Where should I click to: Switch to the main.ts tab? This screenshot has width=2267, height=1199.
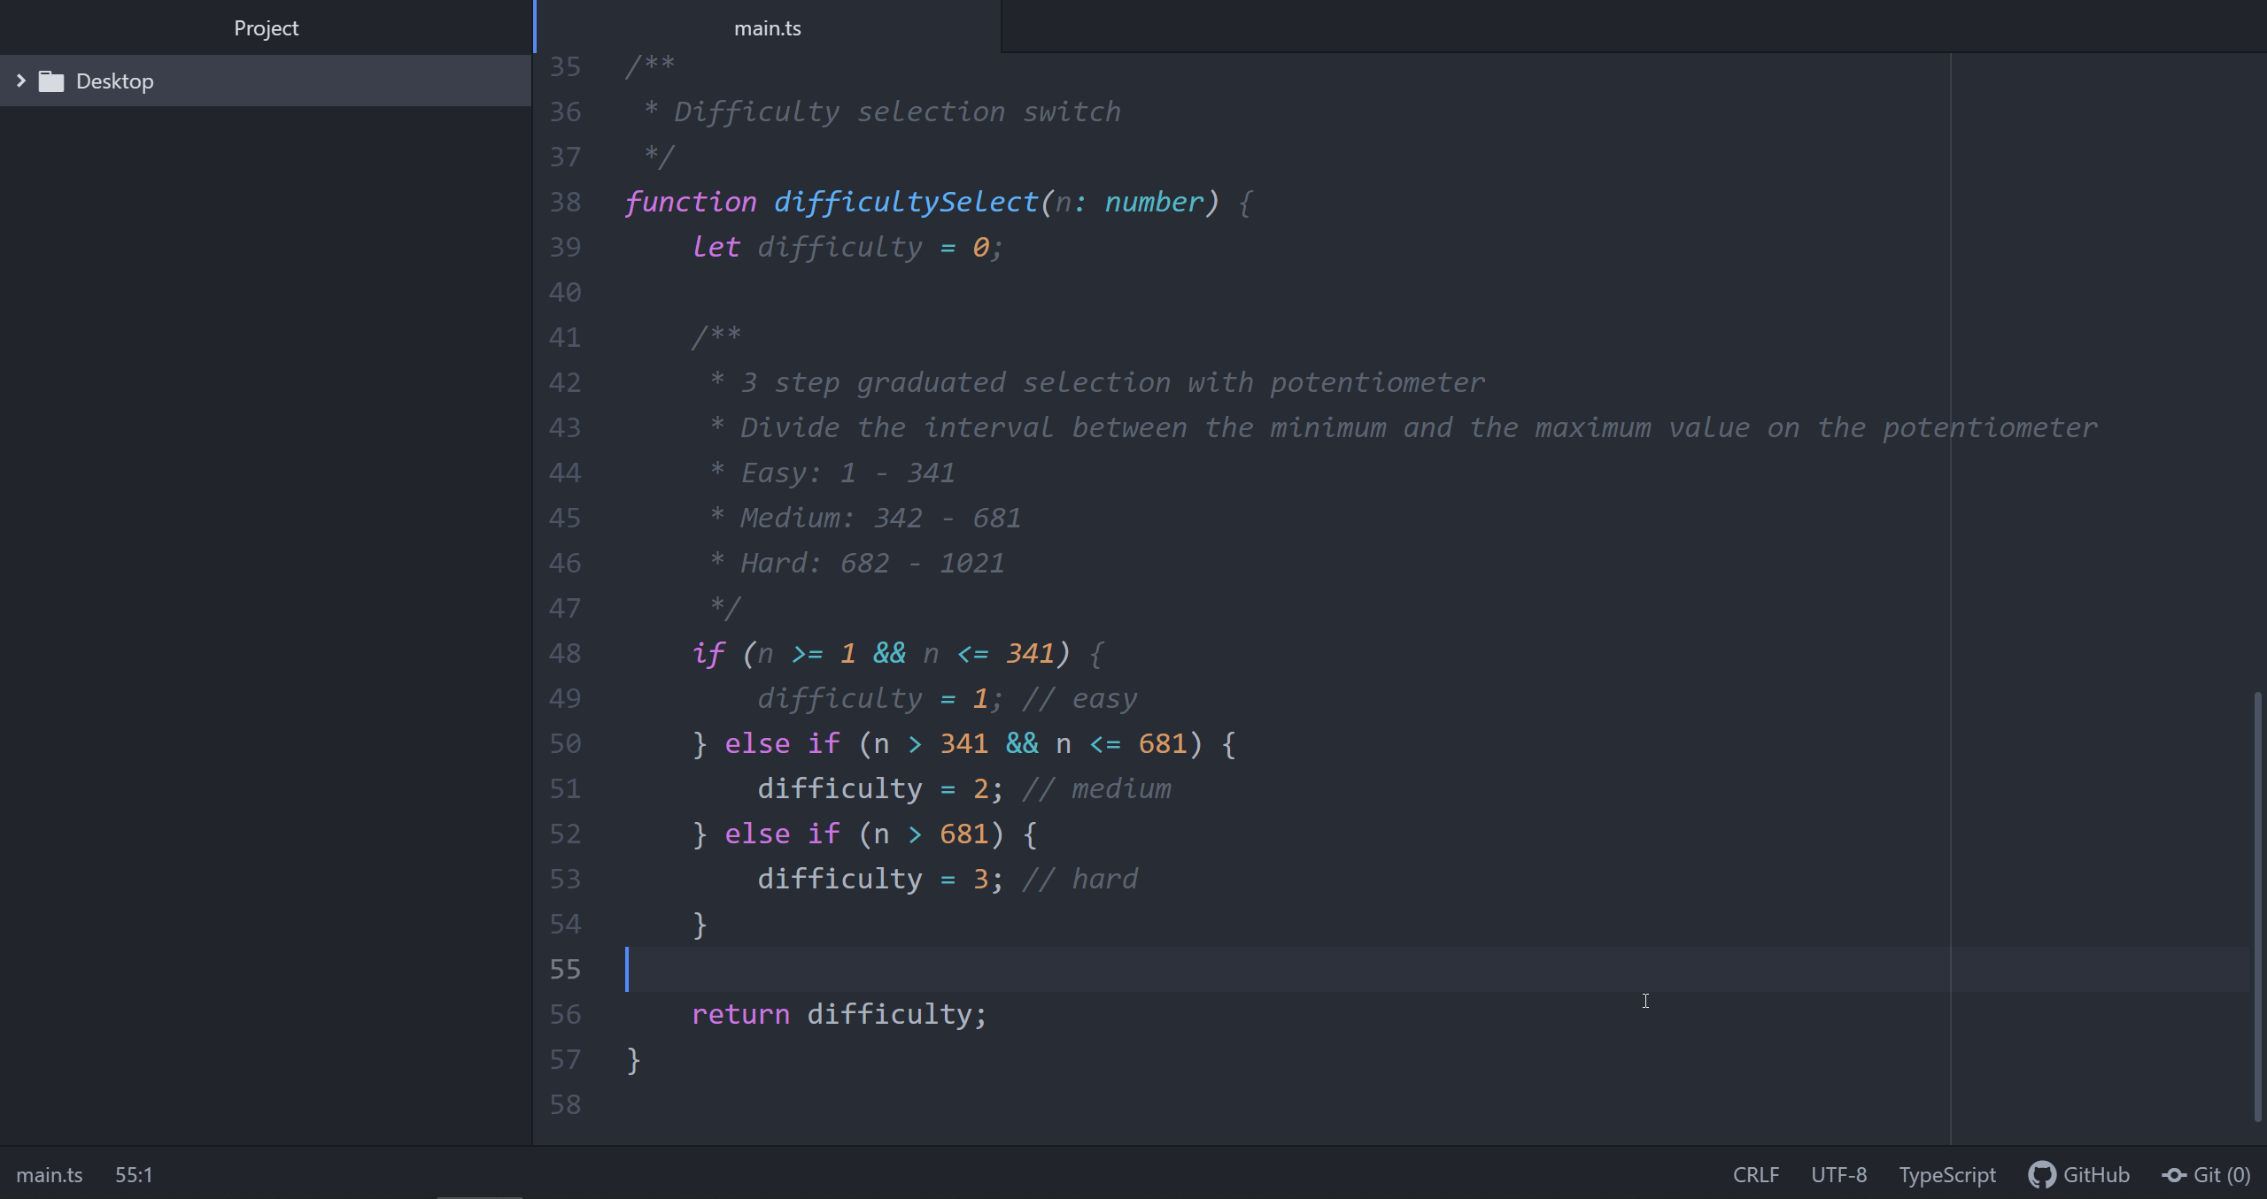tap(767, 28)
